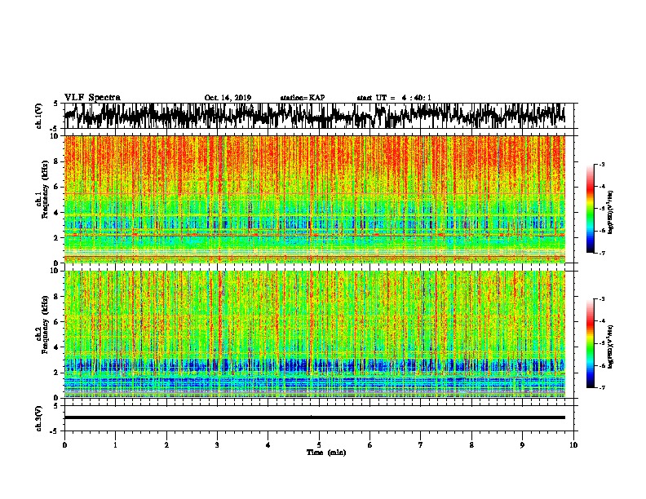Click time axis tick label '7'
646x499 pixels.
point(421,445)
